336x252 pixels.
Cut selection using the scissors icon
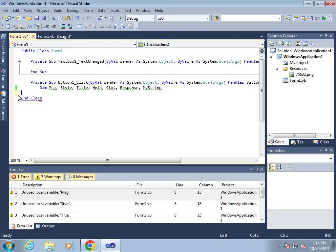tap(53, 18)
